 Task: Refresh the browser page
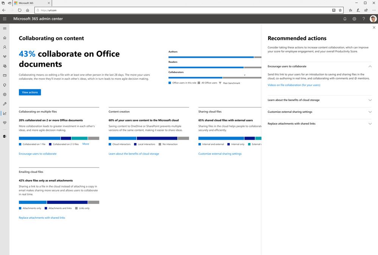20,10
